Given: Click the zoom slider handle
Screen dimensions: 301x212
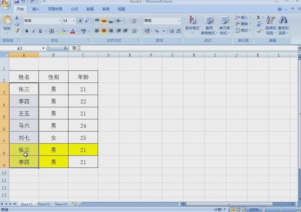Looking at the screenshot, I should 281,210.
